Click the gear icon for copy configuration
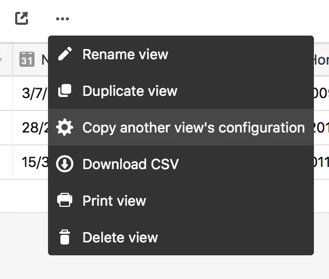 coord(65,127)
